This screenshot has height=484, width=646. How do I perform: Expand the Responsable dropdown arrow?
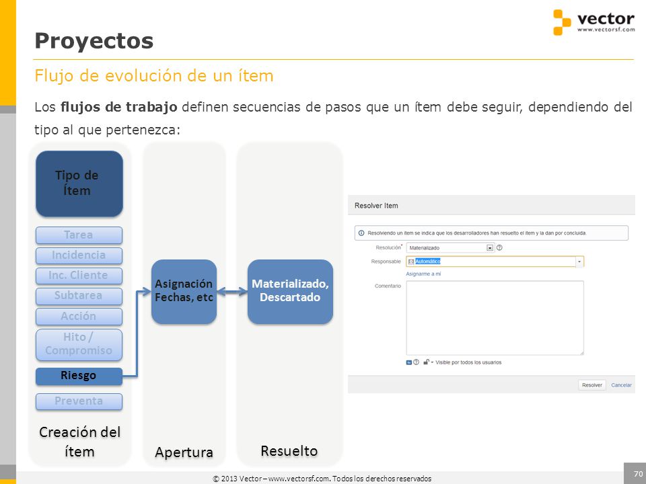(x=579, y=261)
